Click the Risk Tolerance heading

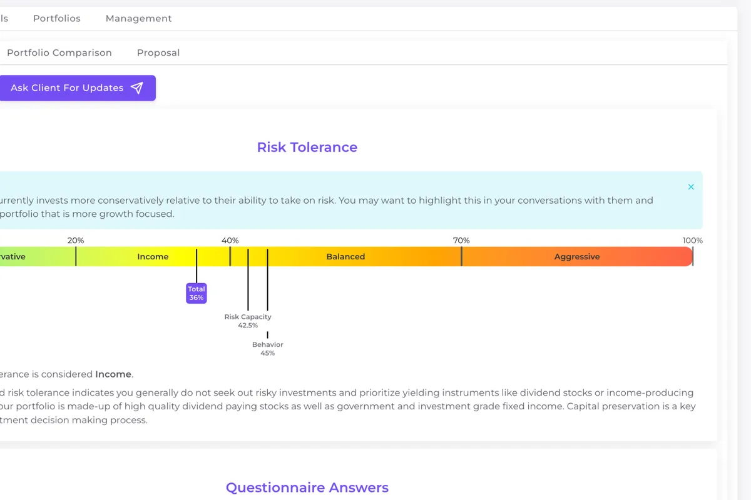(x=307, y=147)
